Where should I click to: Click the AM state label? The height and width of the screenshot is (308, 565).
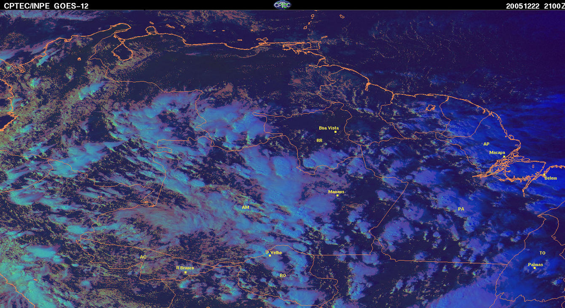coord(246,207)
